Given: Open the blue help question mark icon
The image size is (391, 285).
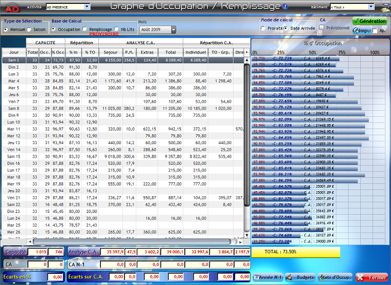Looking at the screenshot, I should (x=285, y=7).
